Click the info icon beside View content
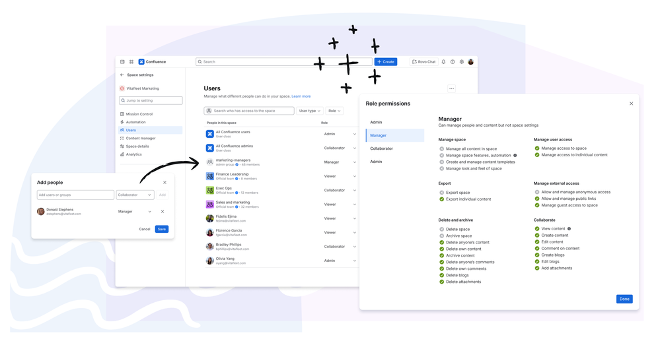This screenshot has width=660, height=347. tap(569, 229)
